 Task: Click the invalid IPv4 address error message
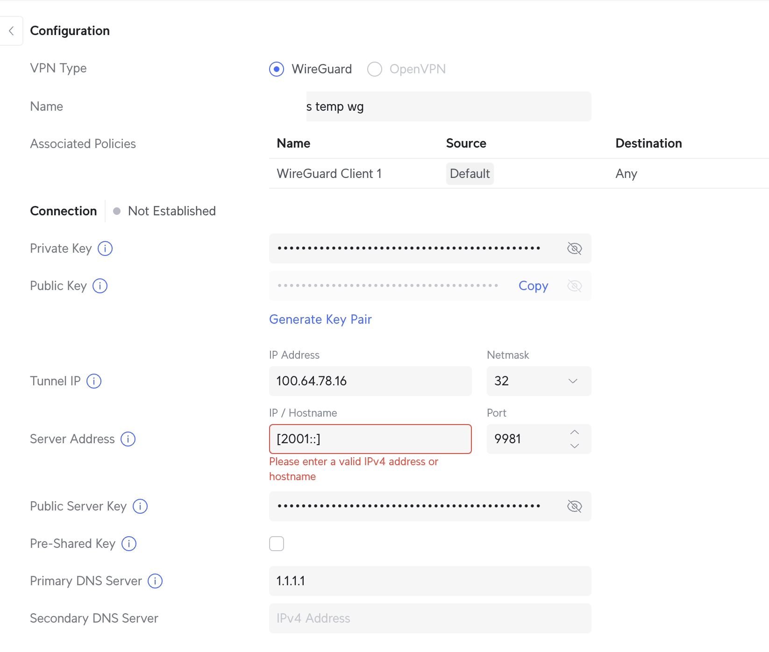point(354,469)
